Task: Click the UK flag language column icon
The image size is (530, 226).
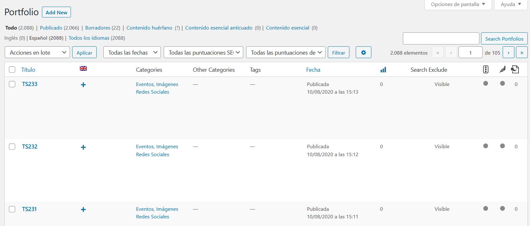Action: [83, 69]
